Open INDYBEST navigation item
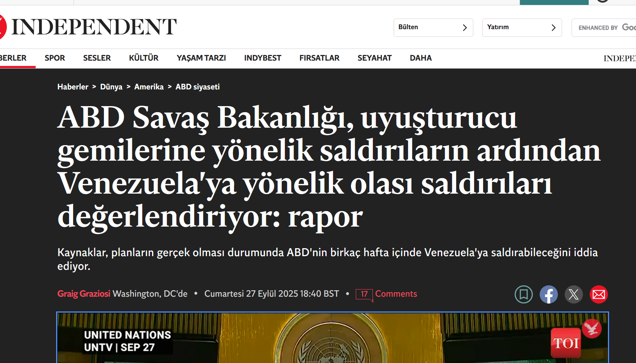Viewport: 636px width, 363px height. click(x=262, y=58)
